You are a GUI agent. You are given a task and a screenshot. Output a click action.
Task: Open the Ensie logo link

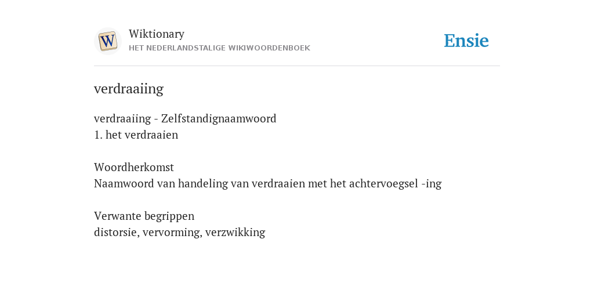click(466, 41)
